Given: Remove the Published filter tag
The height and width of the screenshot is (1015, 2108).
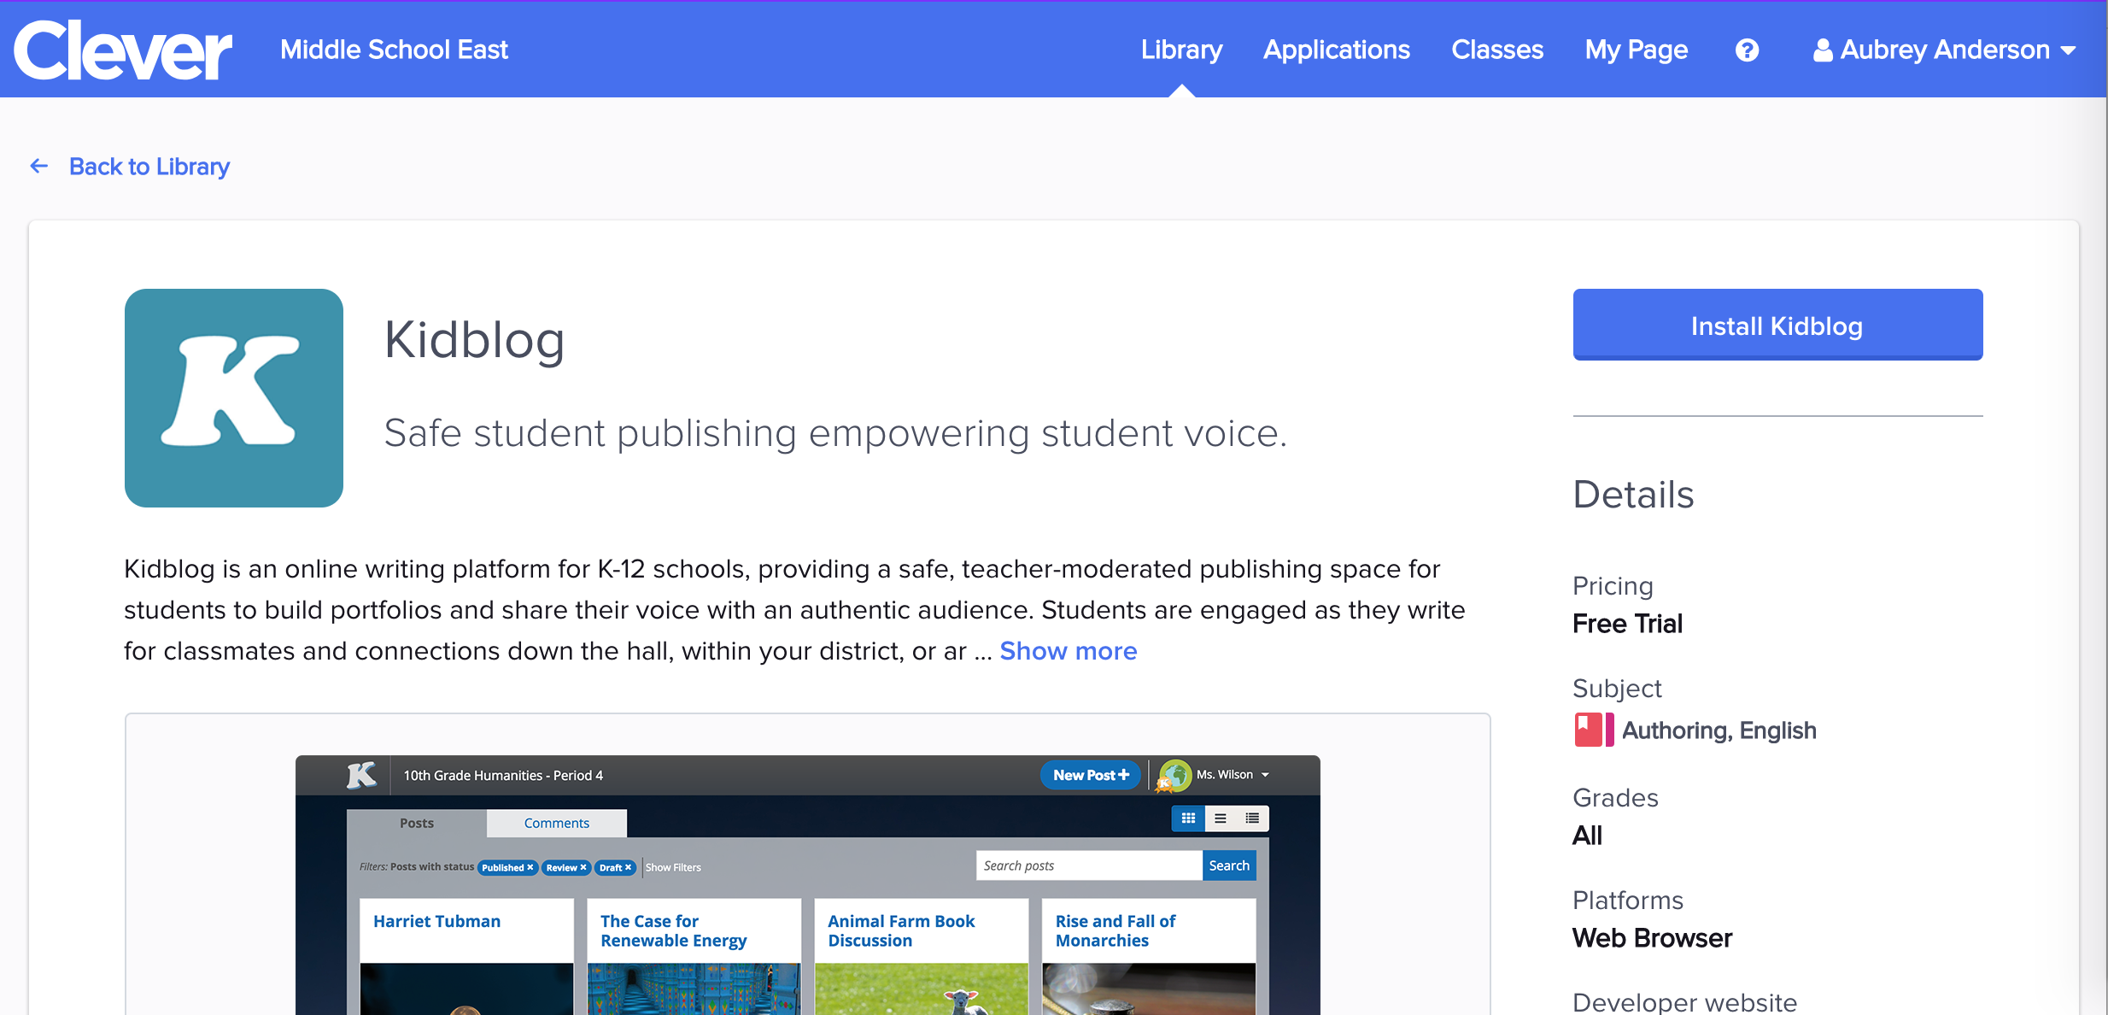Looking at the screenshot, I should click(530, 867).
